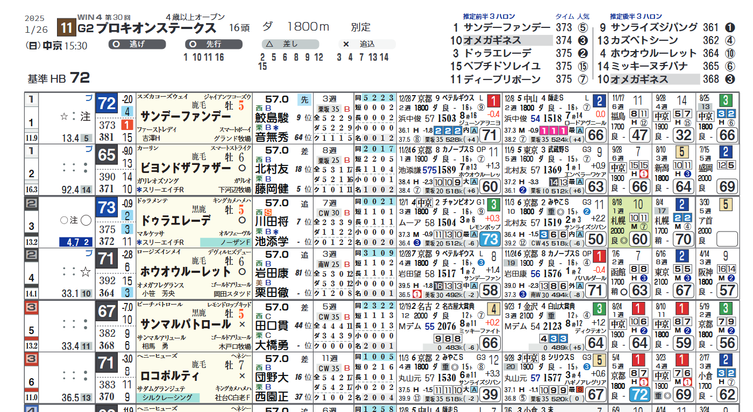Click trainer name 大橋勇
753x412 pixels.
pyautogui.click(x=272, y=346)
